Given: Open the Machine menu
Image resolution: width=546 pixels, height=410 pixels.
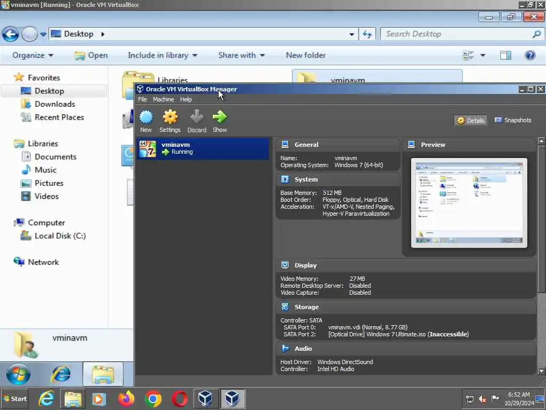Looking at the screenshot, I should click(x=163, y=99).
